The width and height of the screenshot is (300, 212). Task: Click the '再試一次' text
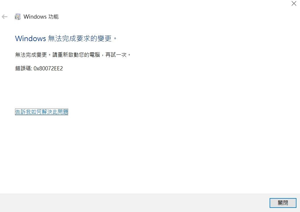(x=116, y=55)
